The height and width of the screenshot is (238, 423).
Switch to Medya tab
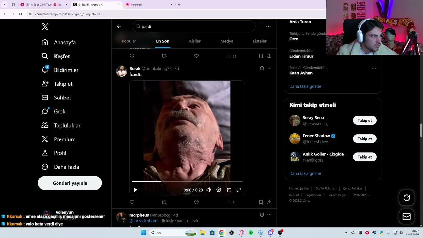point(227,41)
